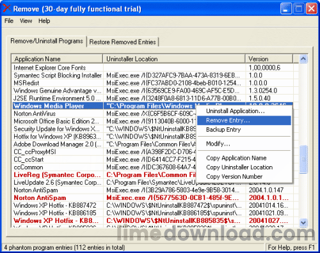Switch to Restore Removed Entries tab

[x=122, y=42]
